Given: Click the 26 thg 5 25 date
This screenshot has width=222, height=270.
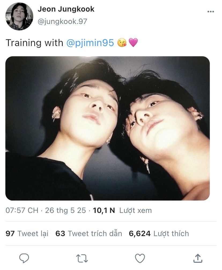Looking at the screenshot, I should click(x=65, y=211).
